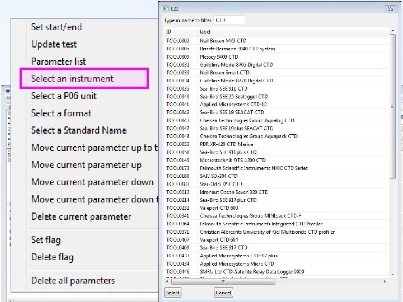
Task: Select 'Sea-Bird SBE 19plus SEACAT CTD' row
Action: coord(277,128)
